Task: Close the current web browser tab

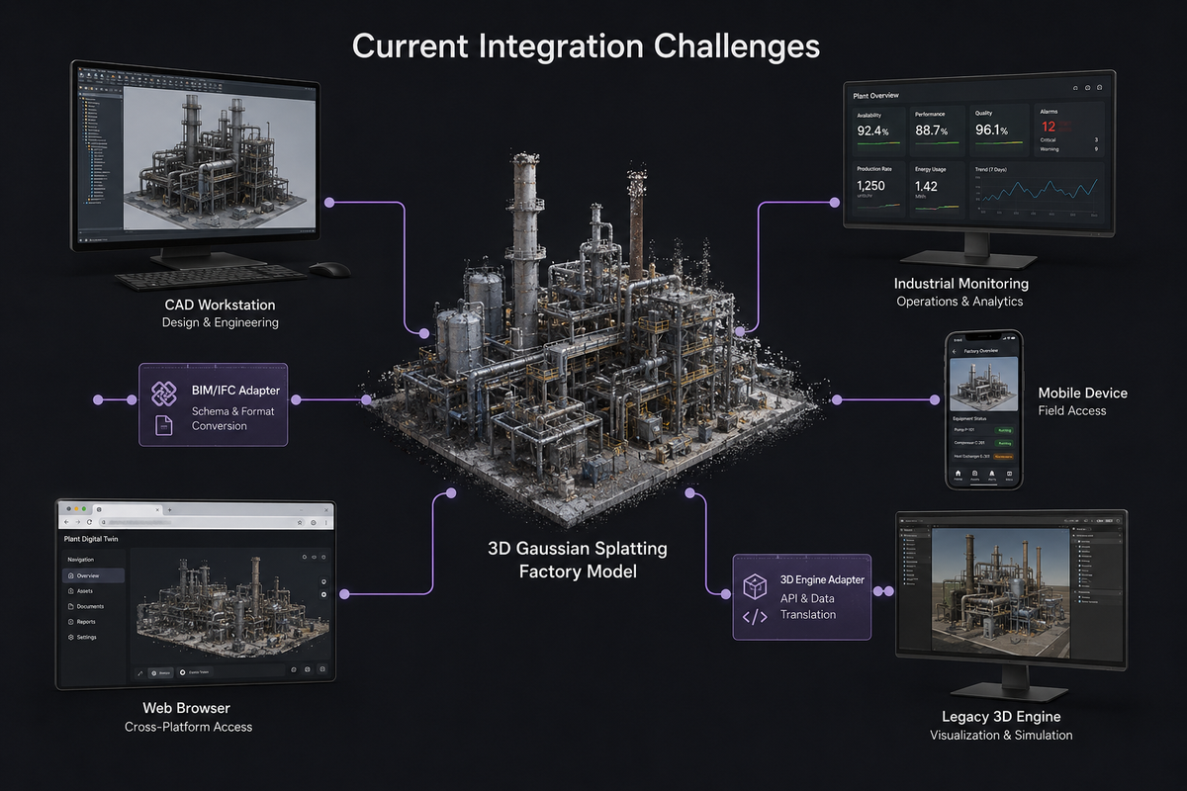Action: pyautogui.click(x=157, y=510)
